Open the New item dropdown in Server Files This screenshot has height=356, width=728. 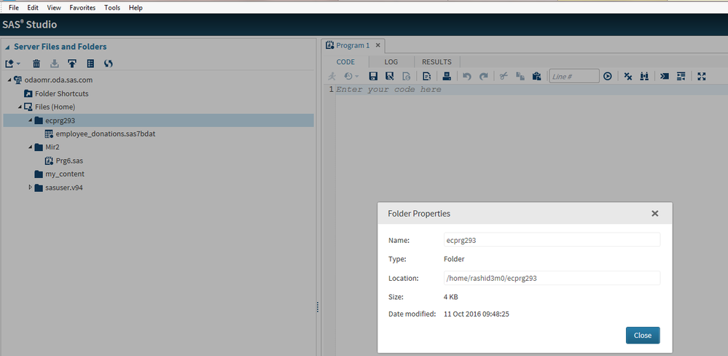click(12, 63)
